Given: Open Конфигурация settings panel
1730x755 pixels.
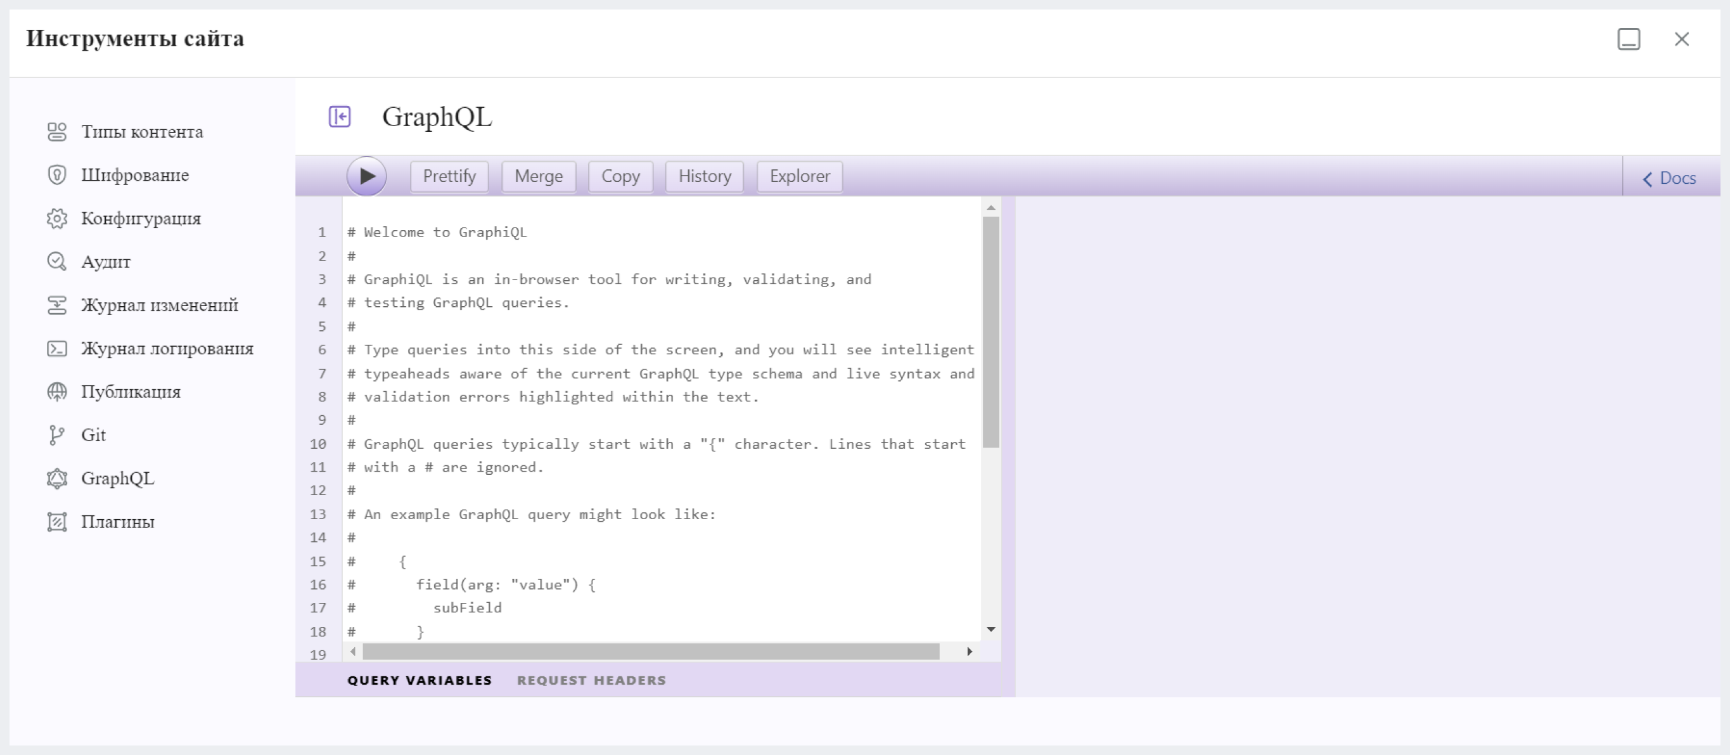Looking at the screenshot, I should pos(141,219).
